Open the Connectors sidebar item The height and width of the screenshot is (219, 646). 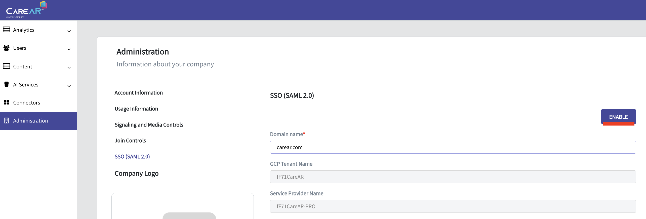pos(27,103)
